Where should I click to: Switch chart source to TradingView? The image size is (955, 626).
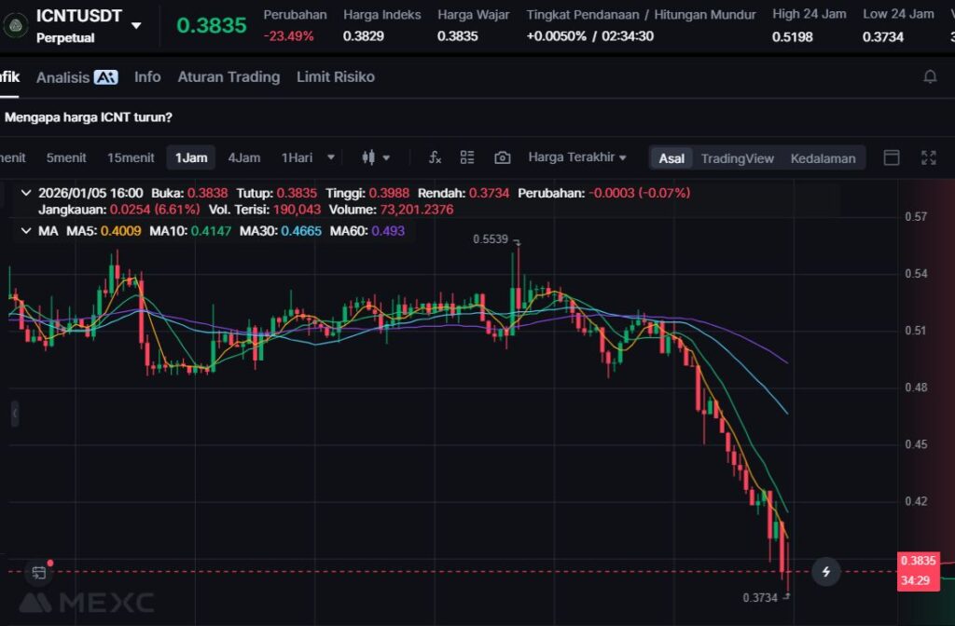[737, 158]
